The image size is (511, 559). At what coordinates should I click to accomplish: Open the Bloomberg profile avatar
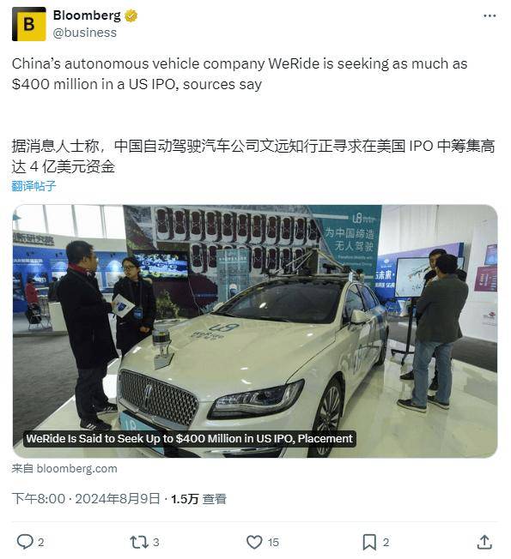(29, 24)
